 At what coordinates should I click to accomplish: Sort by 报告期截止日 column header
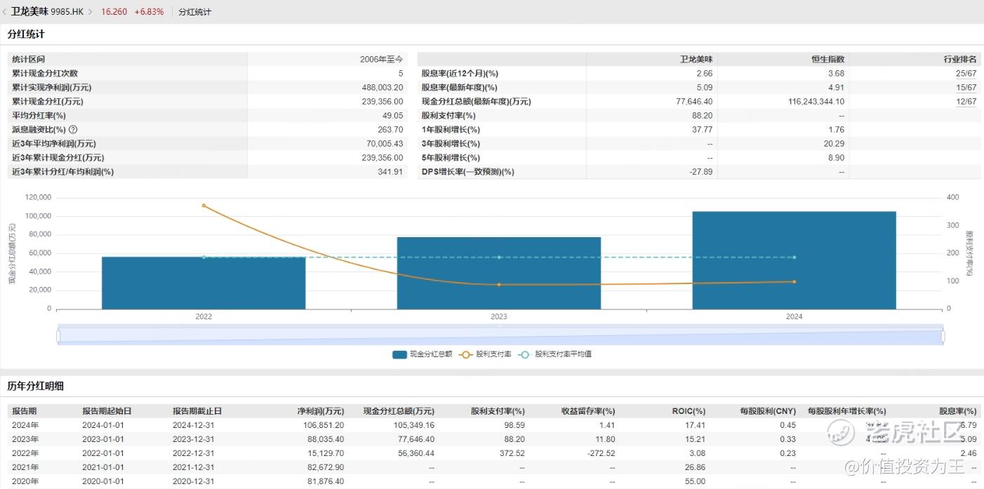[197, 411]
